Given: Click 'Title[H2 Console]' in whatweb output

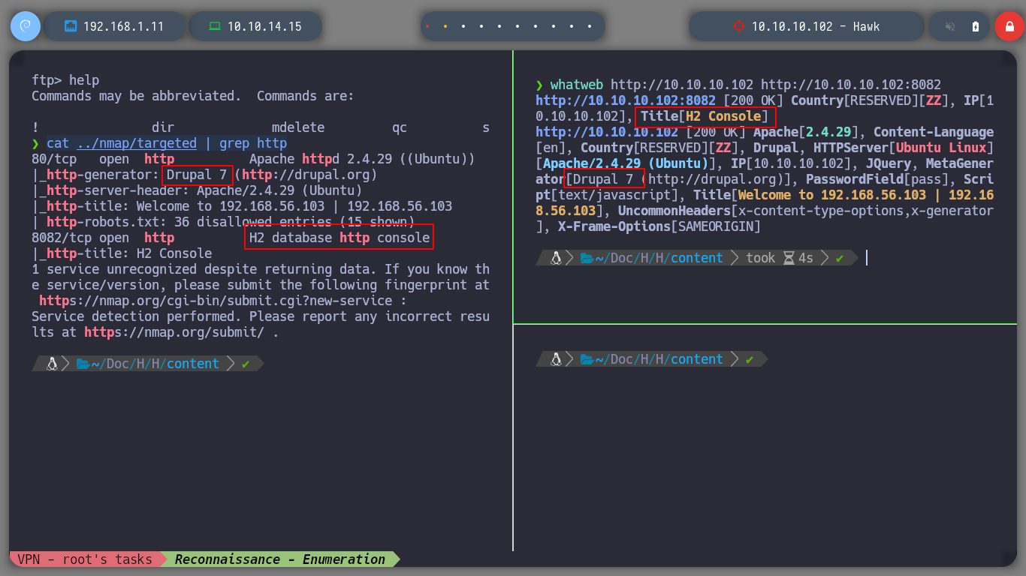Looking at the screenshot, I should (x=705, y=116).
